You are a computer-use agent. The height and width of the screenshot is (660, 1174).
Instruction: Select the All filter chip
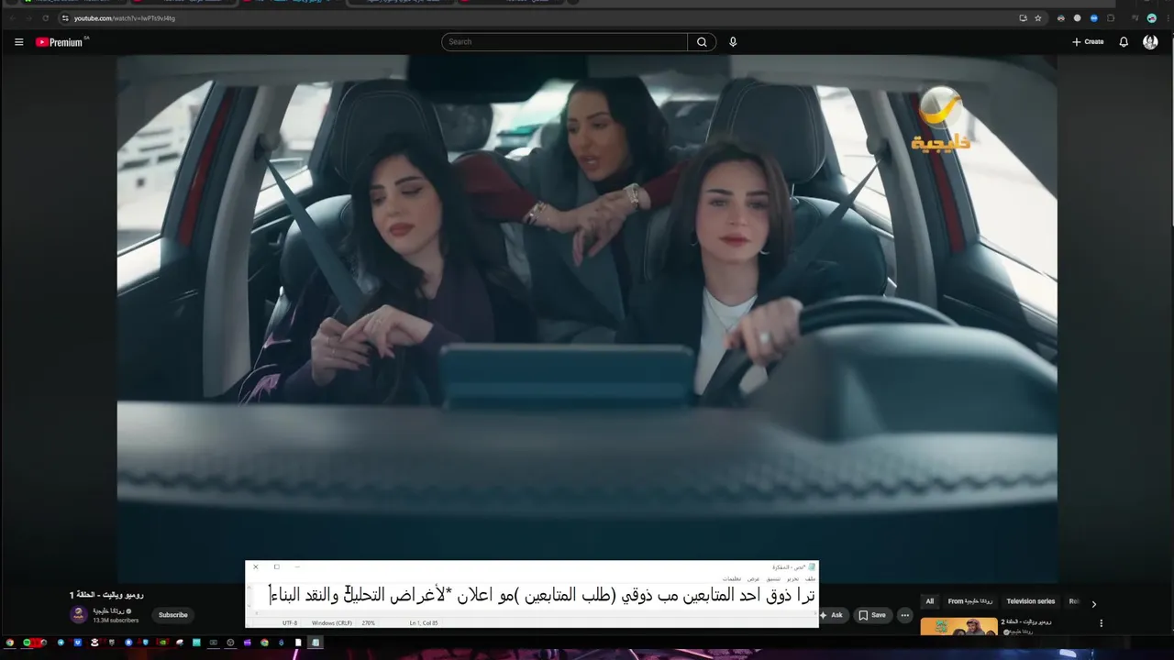coord(929,601)
